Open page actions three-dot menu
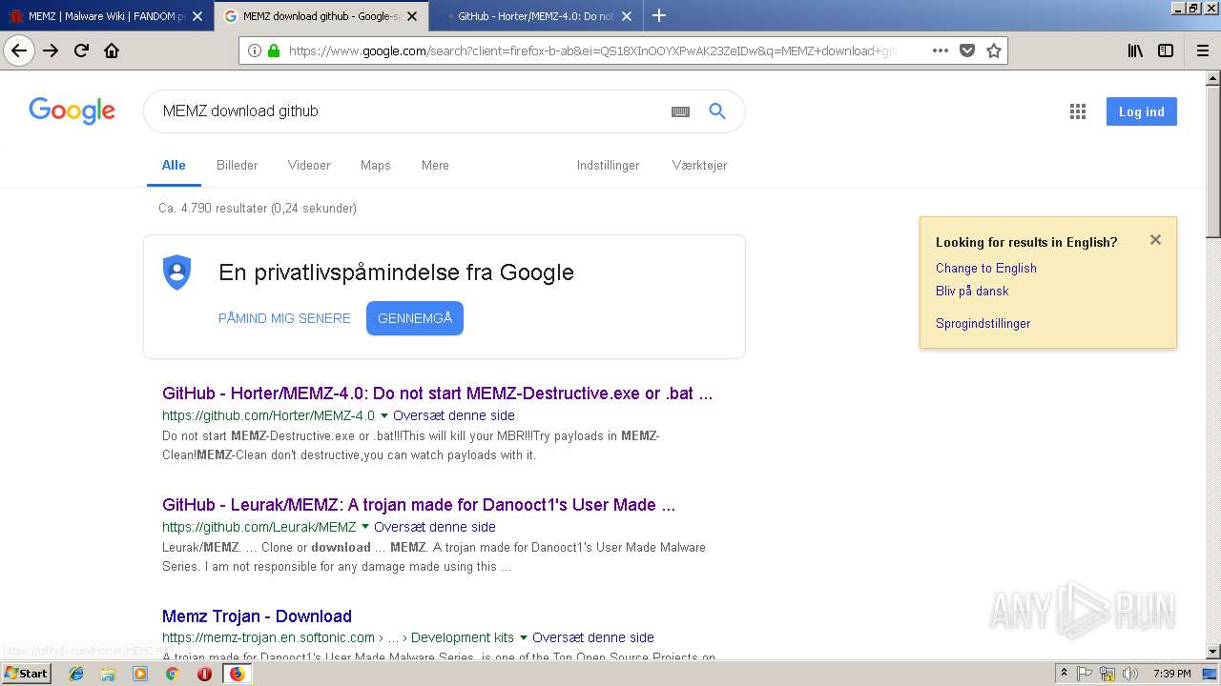Screen dimensions: 1221x686 [941, 50]
